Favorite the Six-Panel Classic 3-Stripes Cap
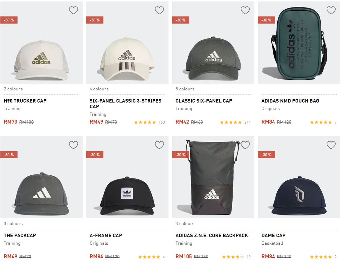The width and height of the screenshot is (341, 264). (159, 10)
